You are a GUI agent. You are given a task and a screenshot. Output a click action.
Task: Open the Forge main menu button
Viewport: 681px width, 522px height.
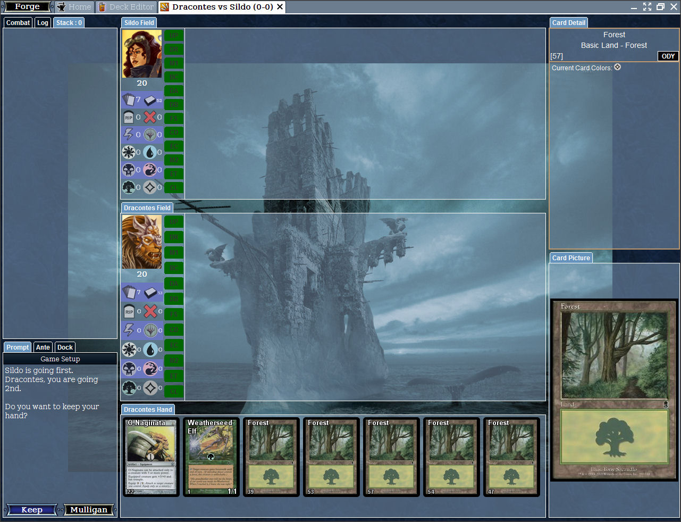click(x=28, y=6)
